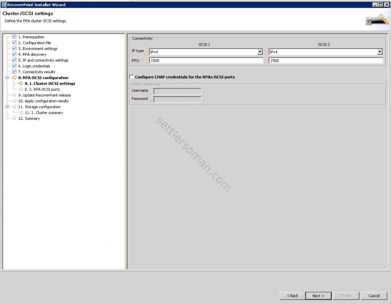
Task: Click the Back button
Action: point(292,296)
